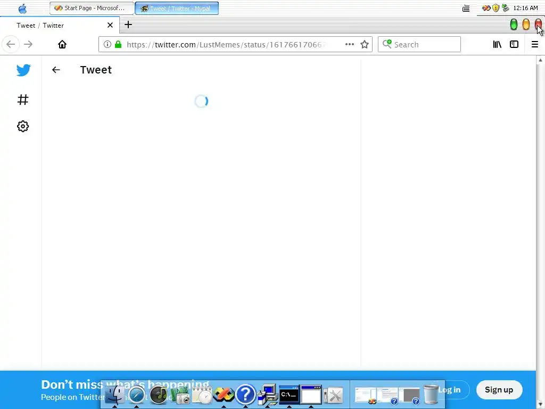Open the Trash can in the dock

click(x=431, y=394)
